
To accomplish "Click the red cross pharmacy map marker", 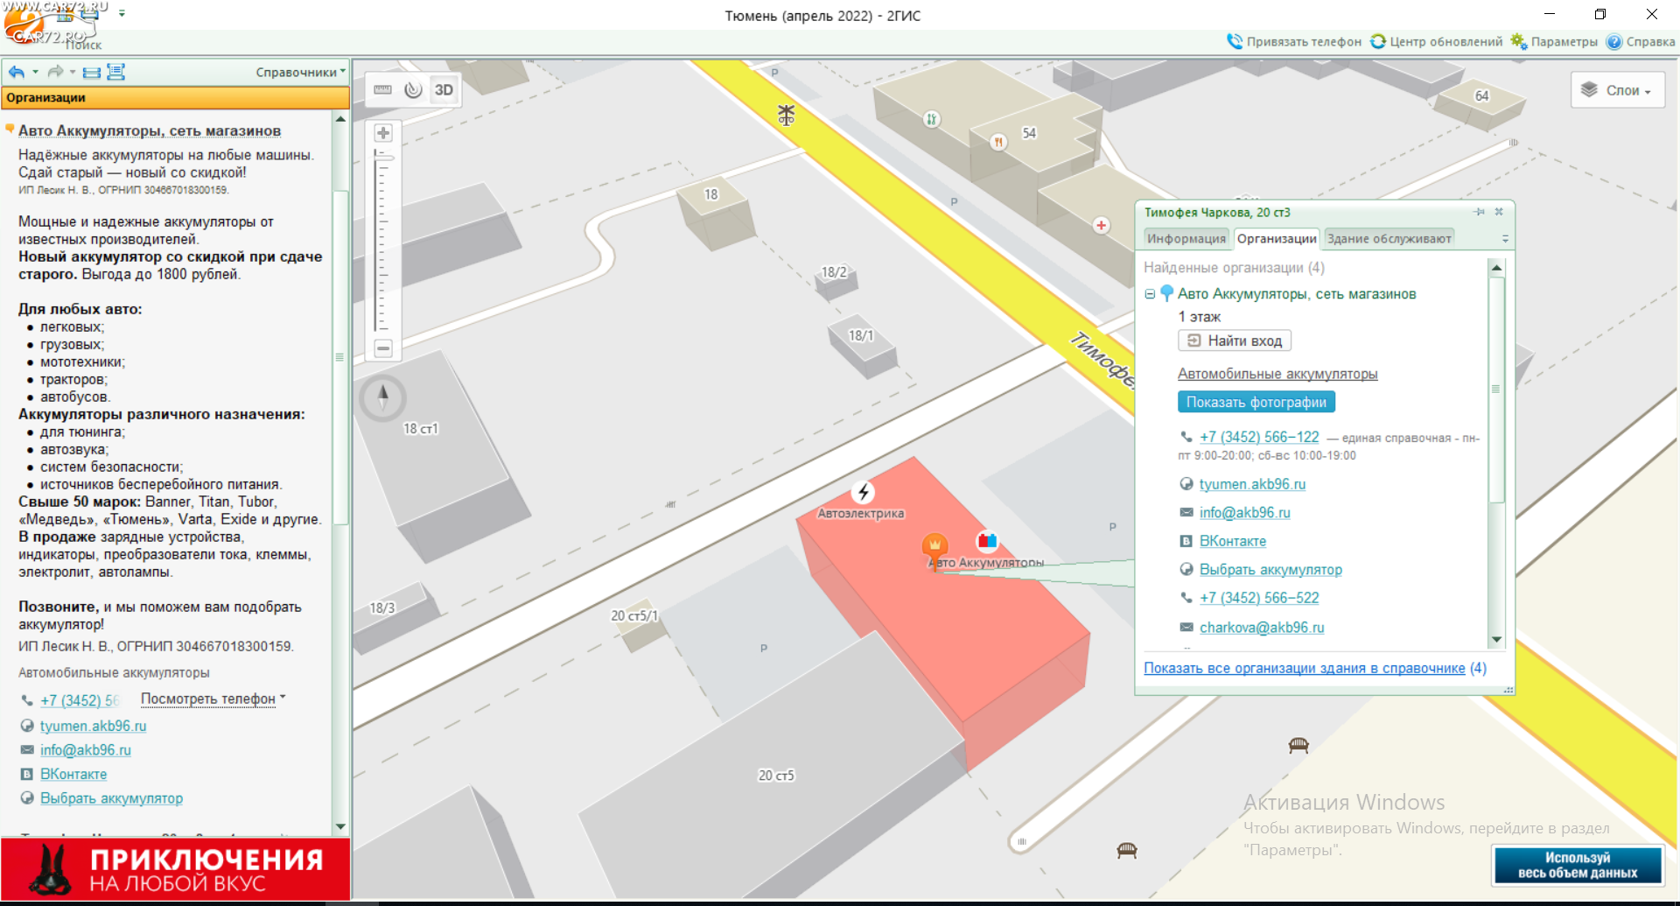I will coord(1101,226).
